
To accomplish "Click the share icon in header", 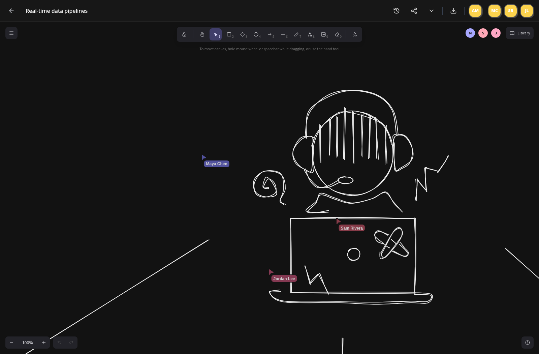I will pos(414,11).
